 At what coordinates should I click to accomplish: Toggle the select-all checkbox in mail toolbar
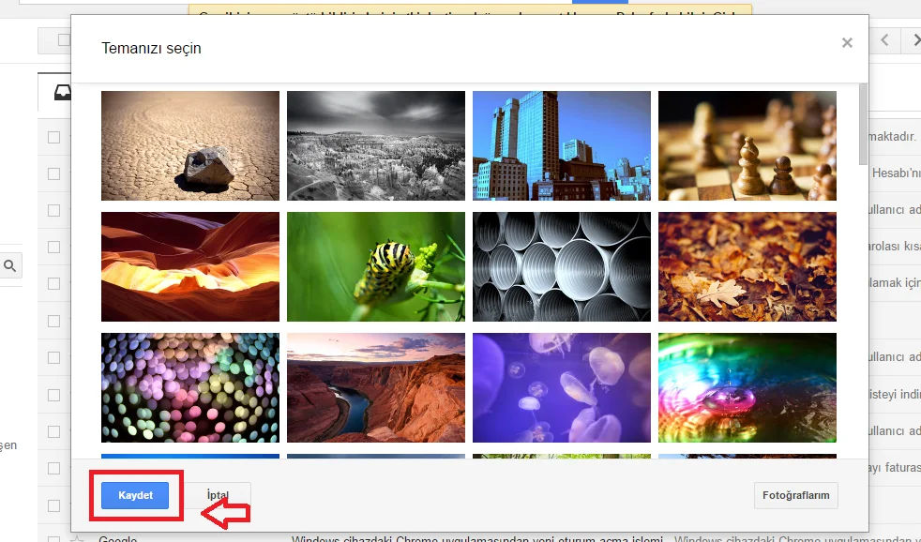point(63,40)
